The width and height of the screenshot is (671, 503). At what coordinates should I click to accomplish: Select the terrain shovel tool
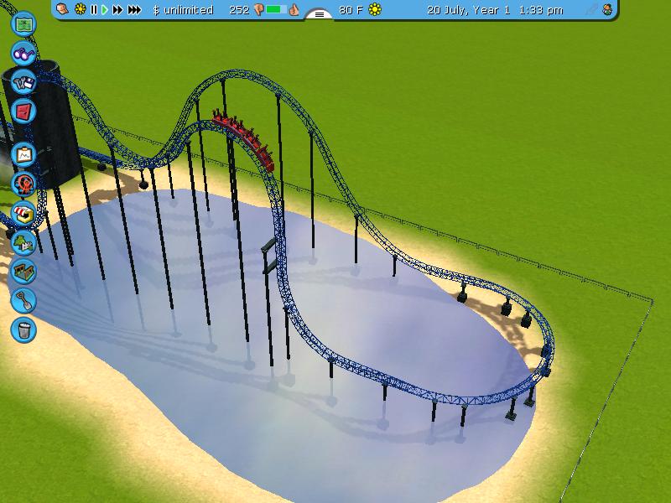coord(23,301)
